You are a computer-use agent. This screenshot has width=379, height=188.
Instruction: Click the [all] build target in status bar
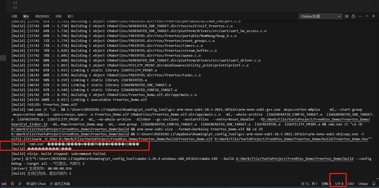4,184
